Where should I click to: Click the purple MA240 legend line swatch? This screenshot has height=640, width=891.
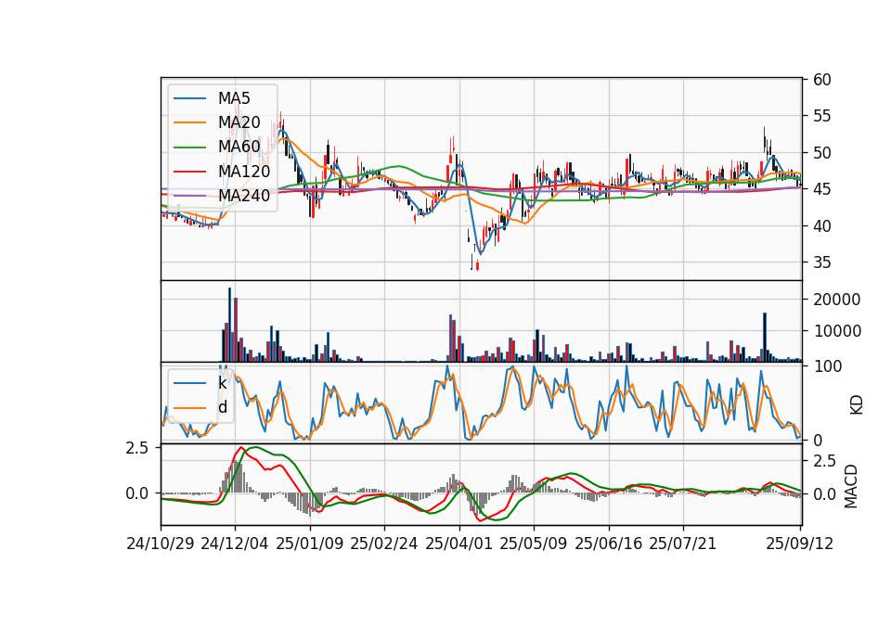coord(189,196)
